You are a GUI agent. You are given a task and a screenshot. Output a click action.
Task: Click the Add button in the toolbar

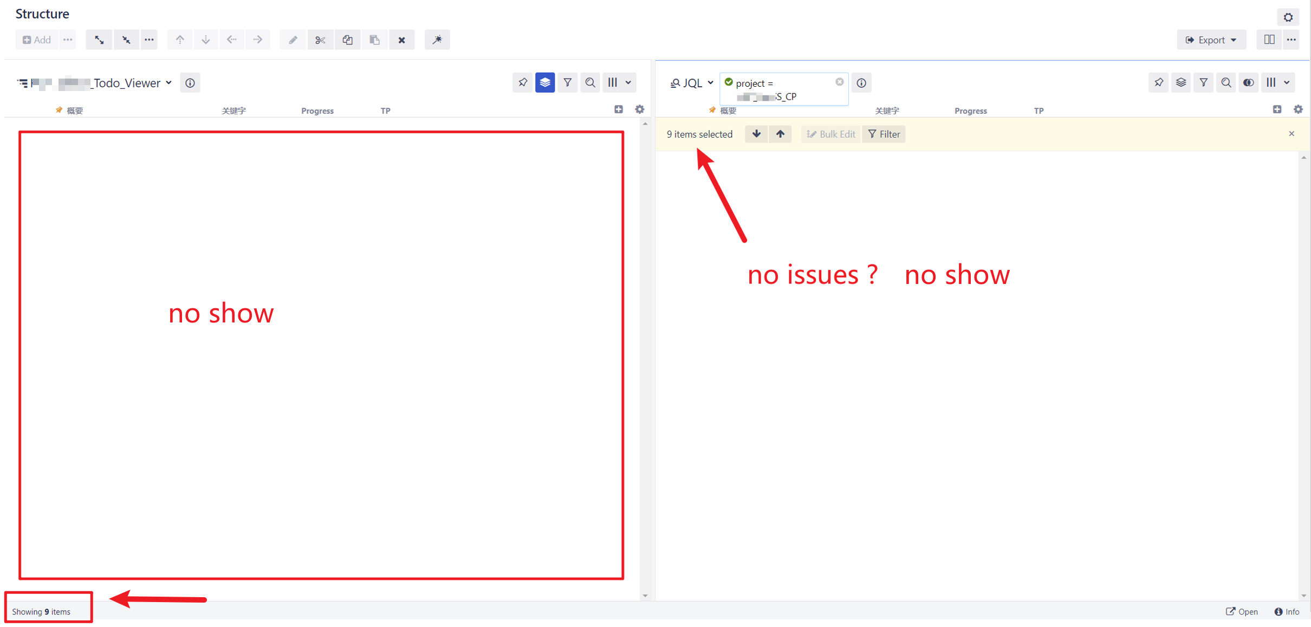point(37,40)
